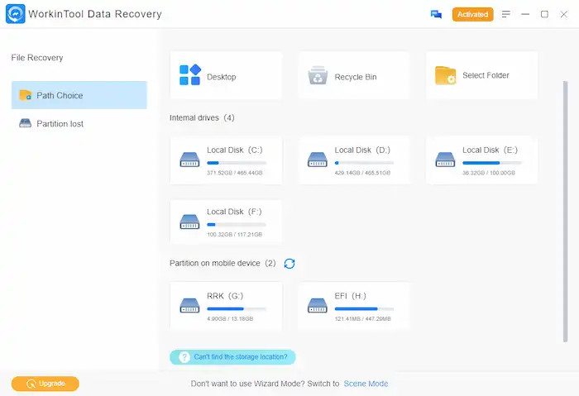Screen dimensions: 579x396
Task: Click the Partition lost drive icon
Action: pyautogui.click(x=25, y=123)
